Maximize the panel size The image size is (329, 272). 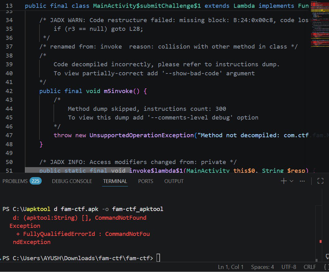click(320, 181)
